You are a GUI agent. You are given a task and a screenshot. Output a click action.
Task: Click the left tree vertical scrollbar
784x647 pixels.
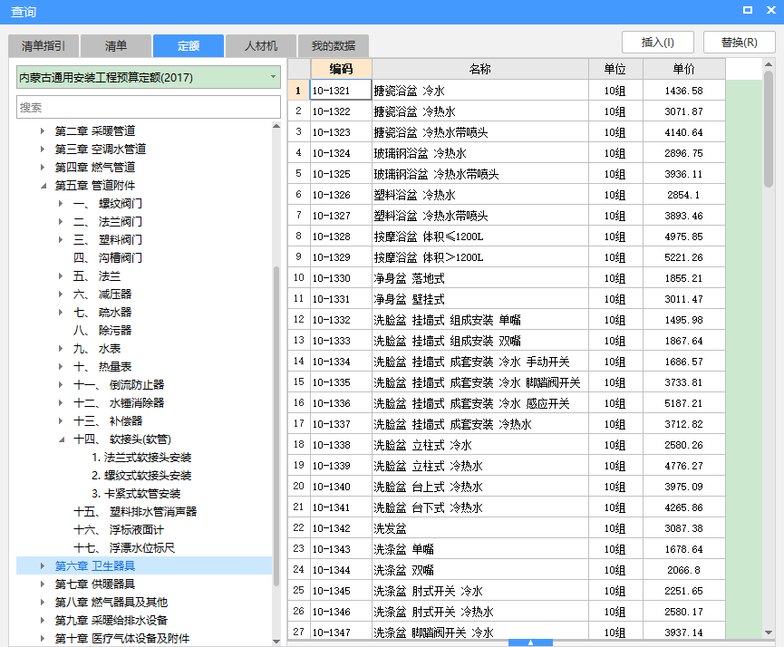(276, 408)
